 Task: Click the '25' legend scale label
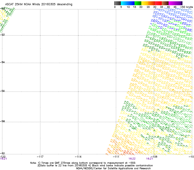(148, 7)
